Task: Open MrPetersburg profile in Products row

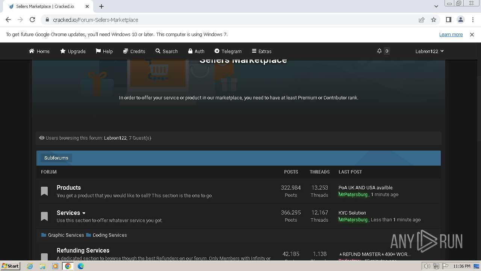Action: click(x=353, y=195)
